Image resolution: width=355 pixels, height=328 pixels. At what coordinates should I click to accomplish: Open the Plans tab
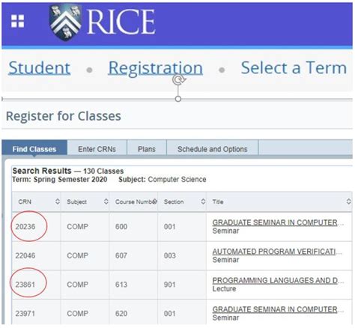tap(147, 149)
